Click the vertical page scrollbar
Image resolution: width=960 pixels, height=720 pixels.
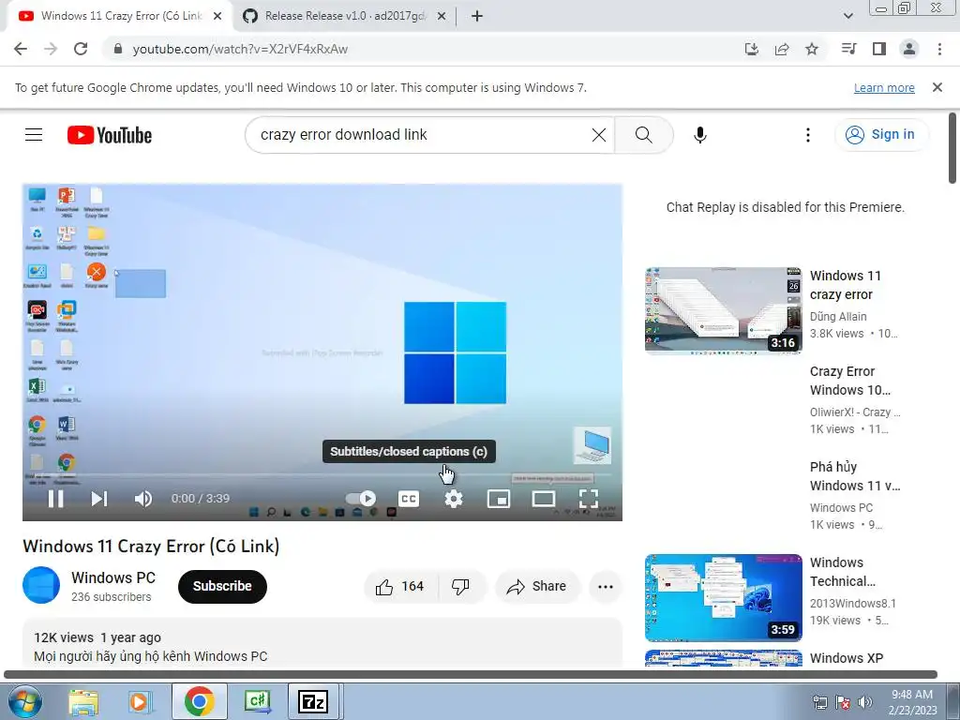[952, 147]
